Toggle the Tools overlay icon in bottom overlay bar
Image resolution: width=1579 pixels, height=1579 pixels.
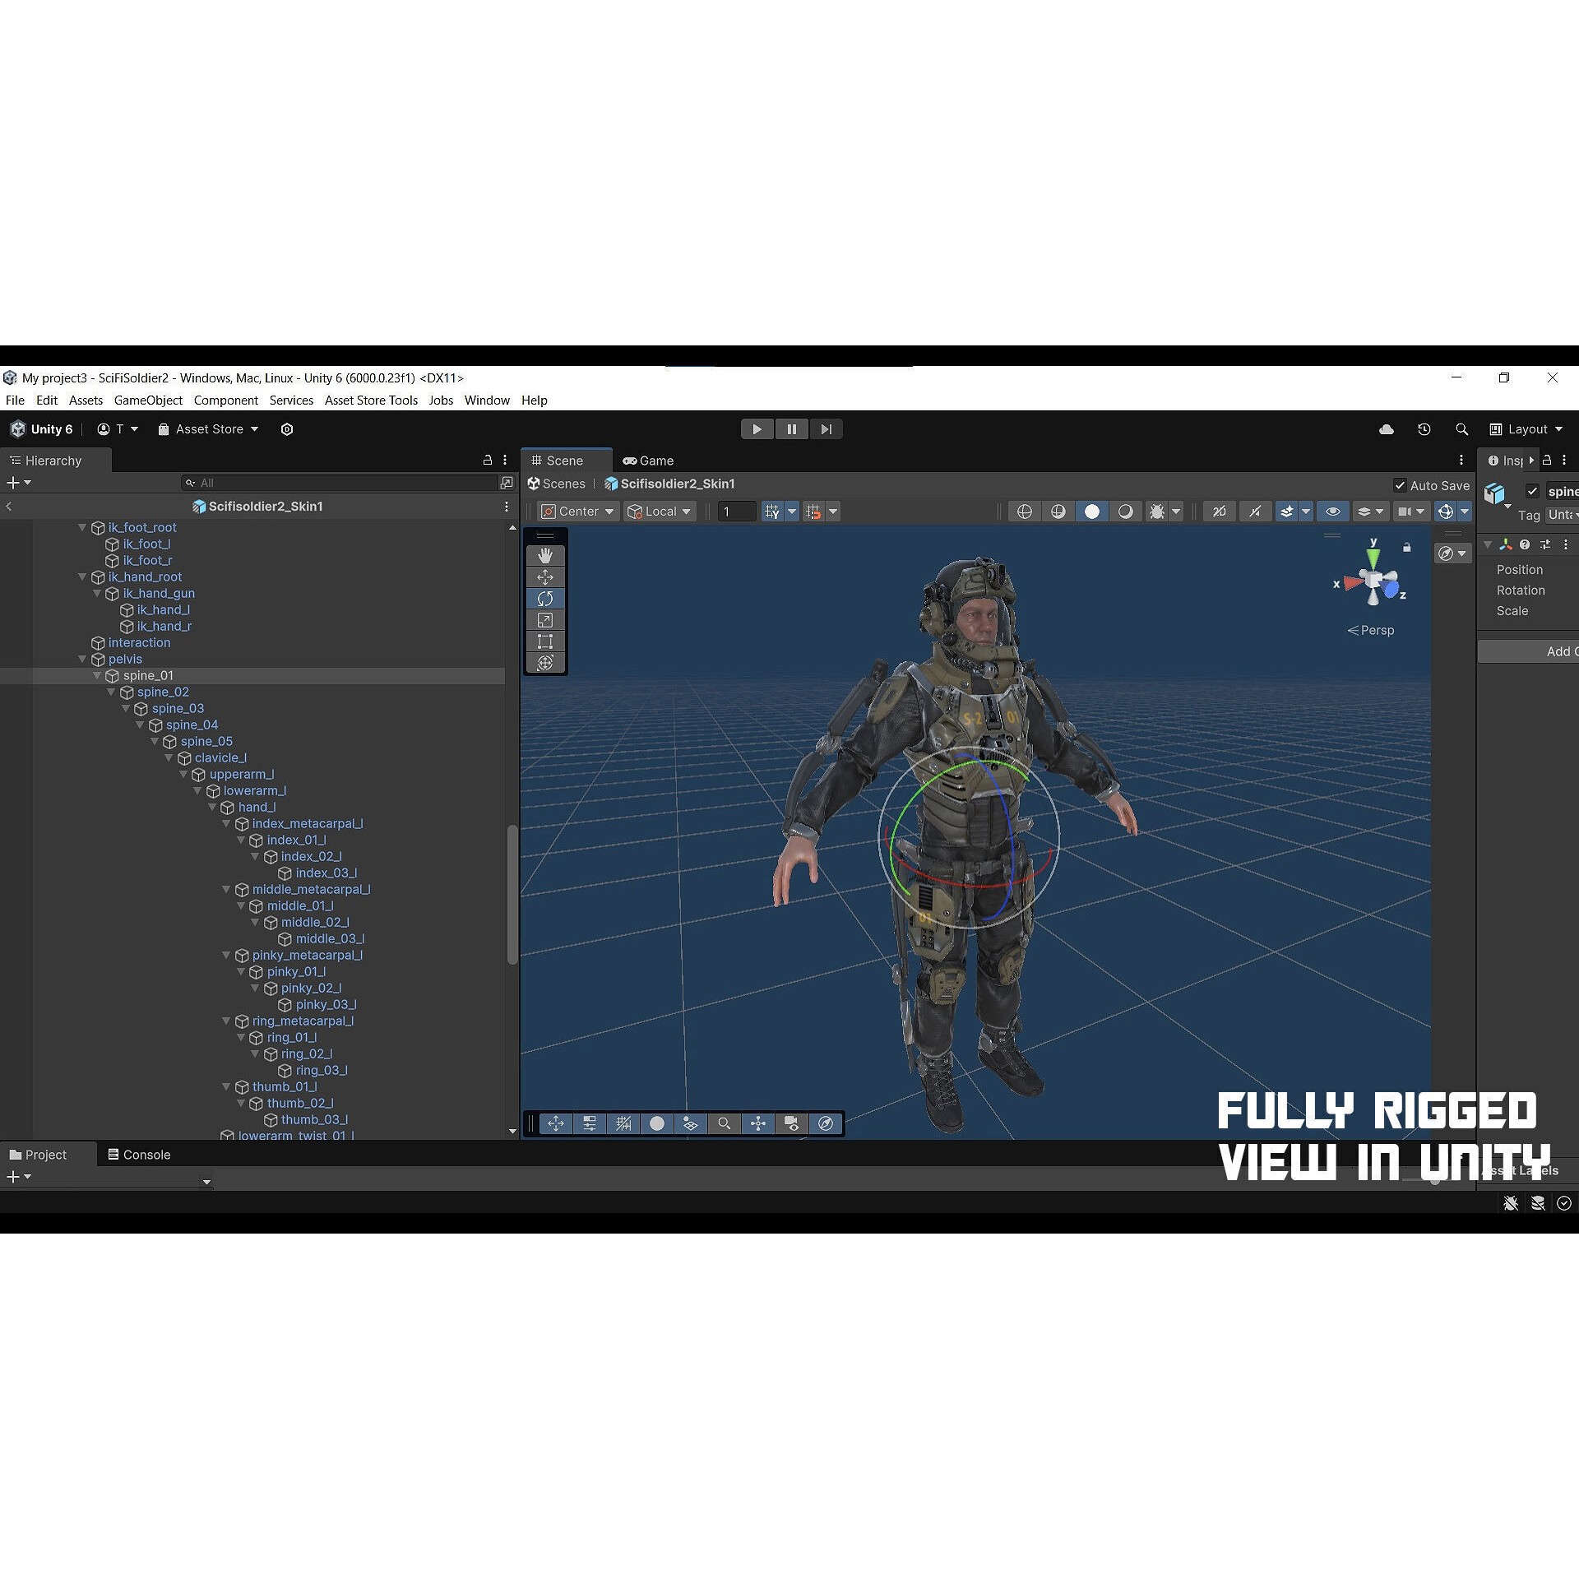(556, 1123)
